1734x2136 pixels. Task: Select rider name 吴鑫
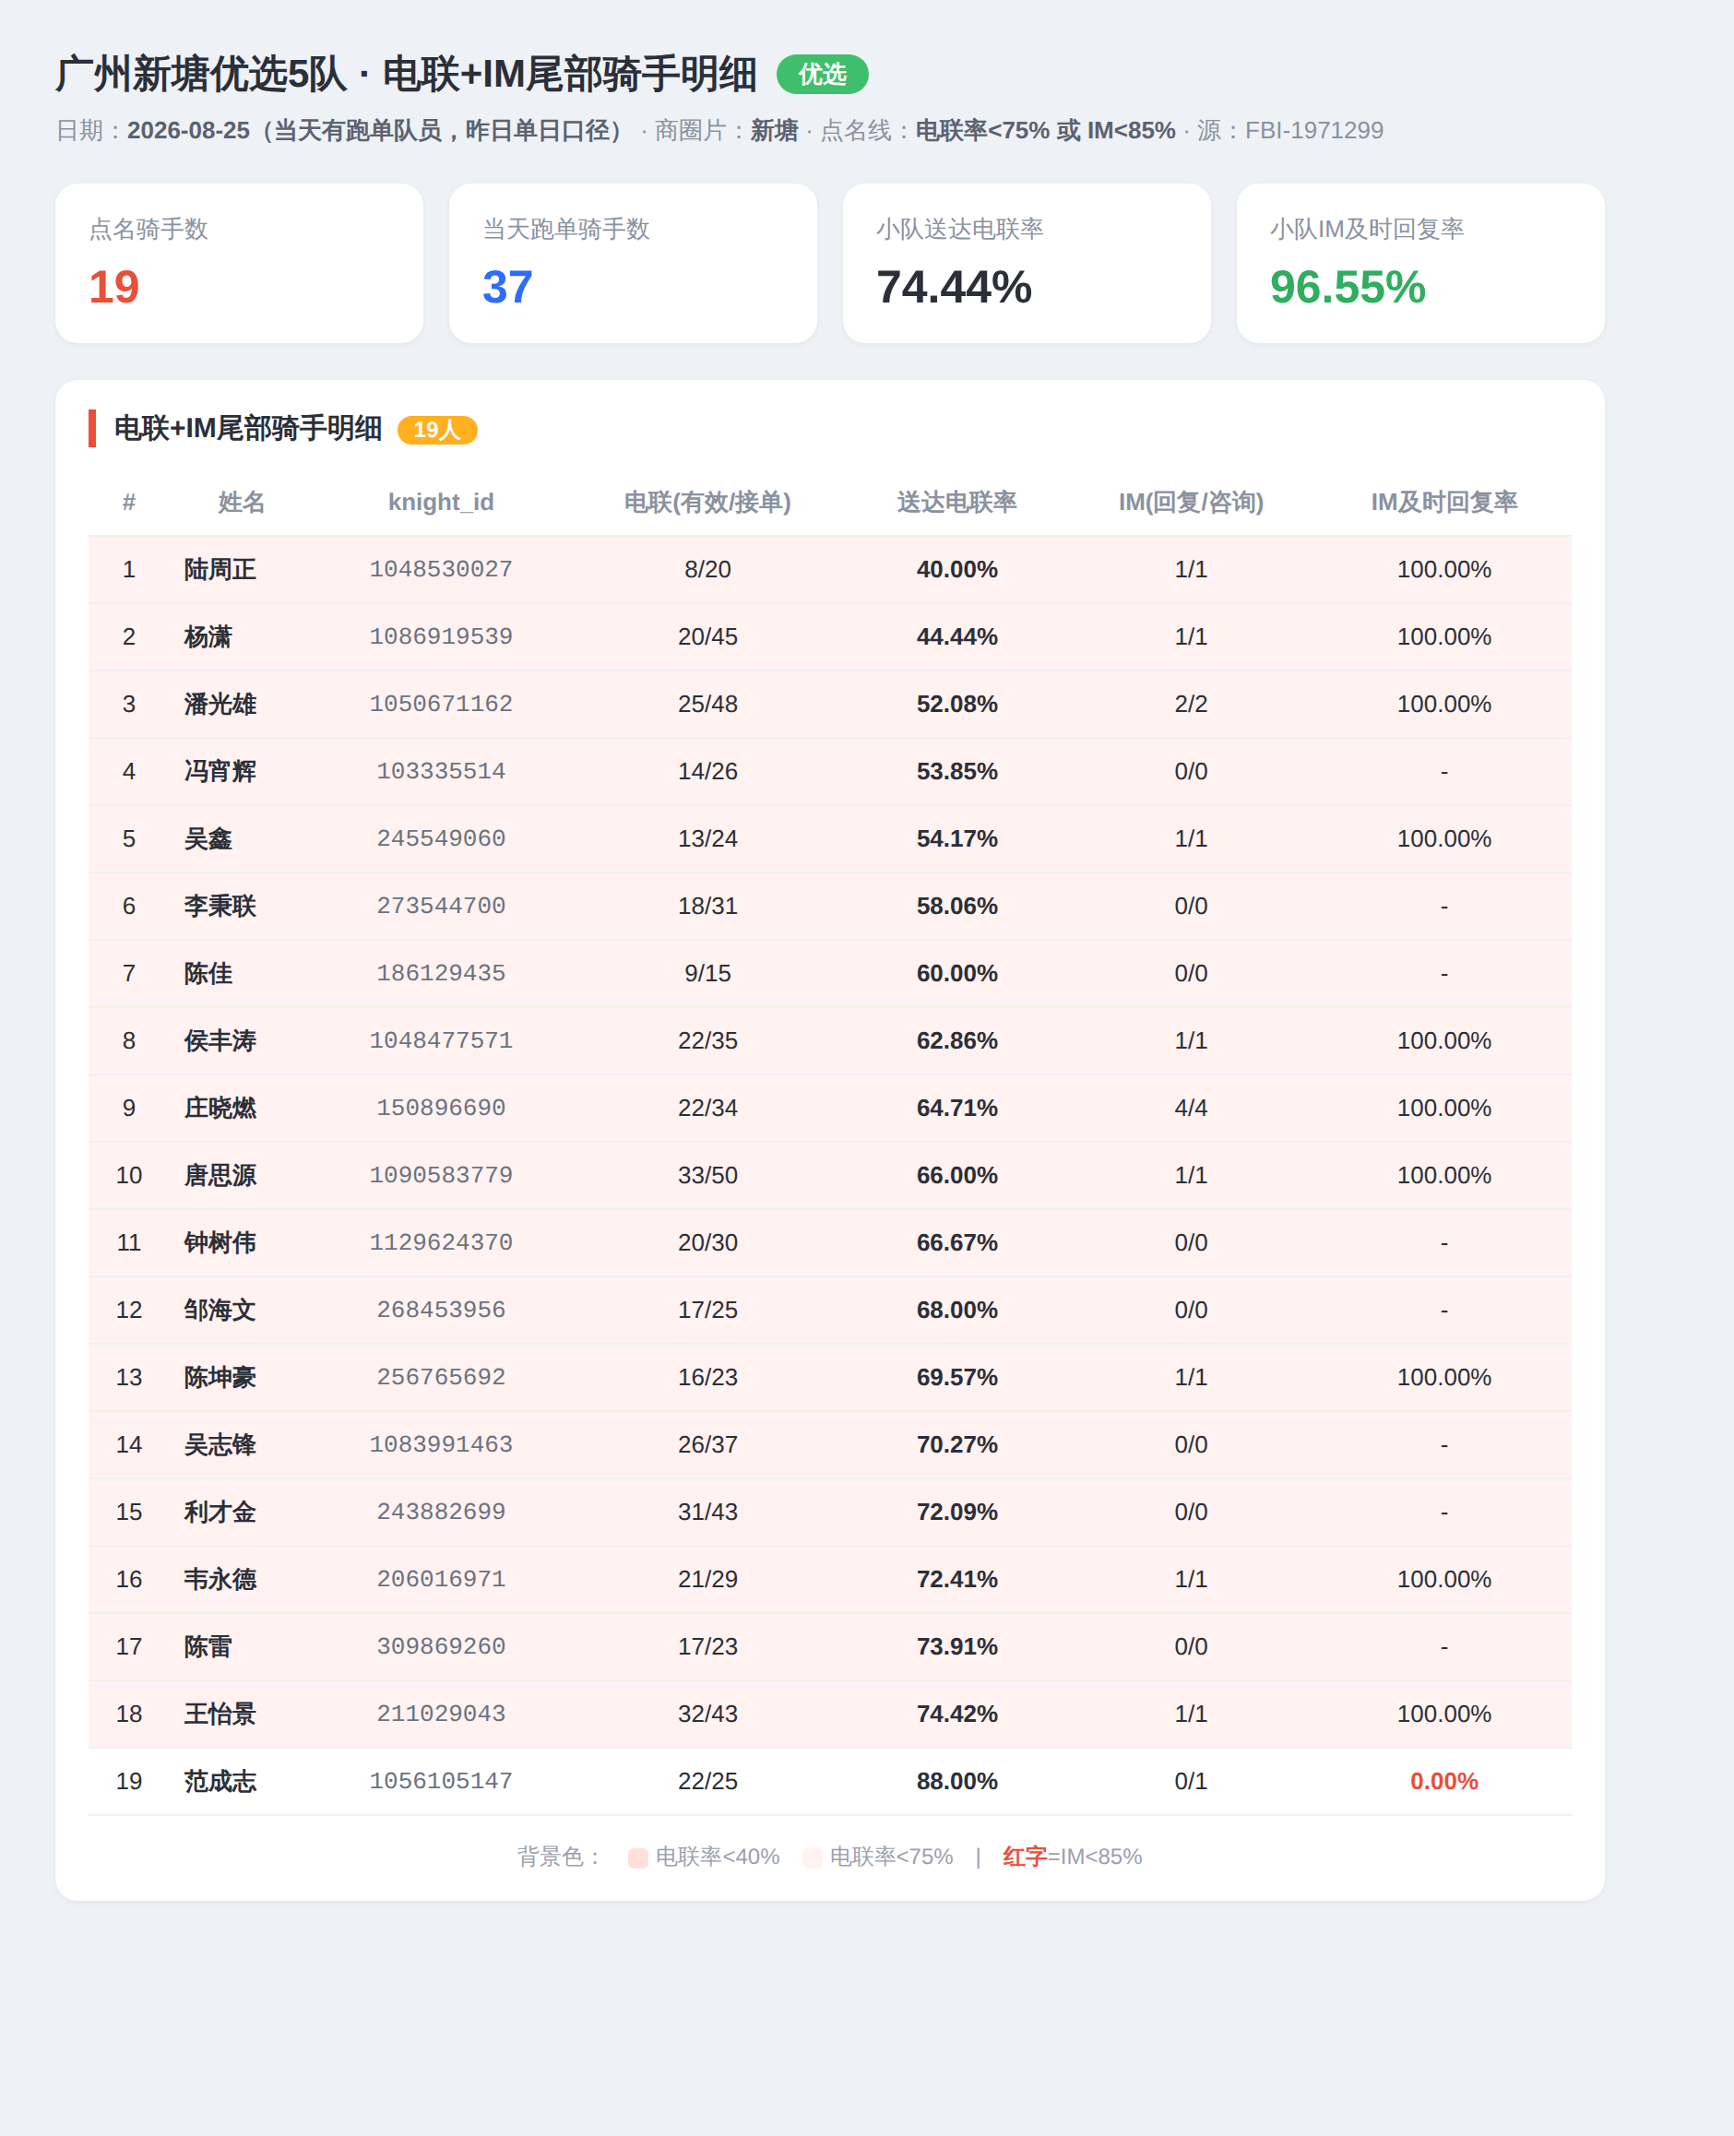[x=208, y=839]
